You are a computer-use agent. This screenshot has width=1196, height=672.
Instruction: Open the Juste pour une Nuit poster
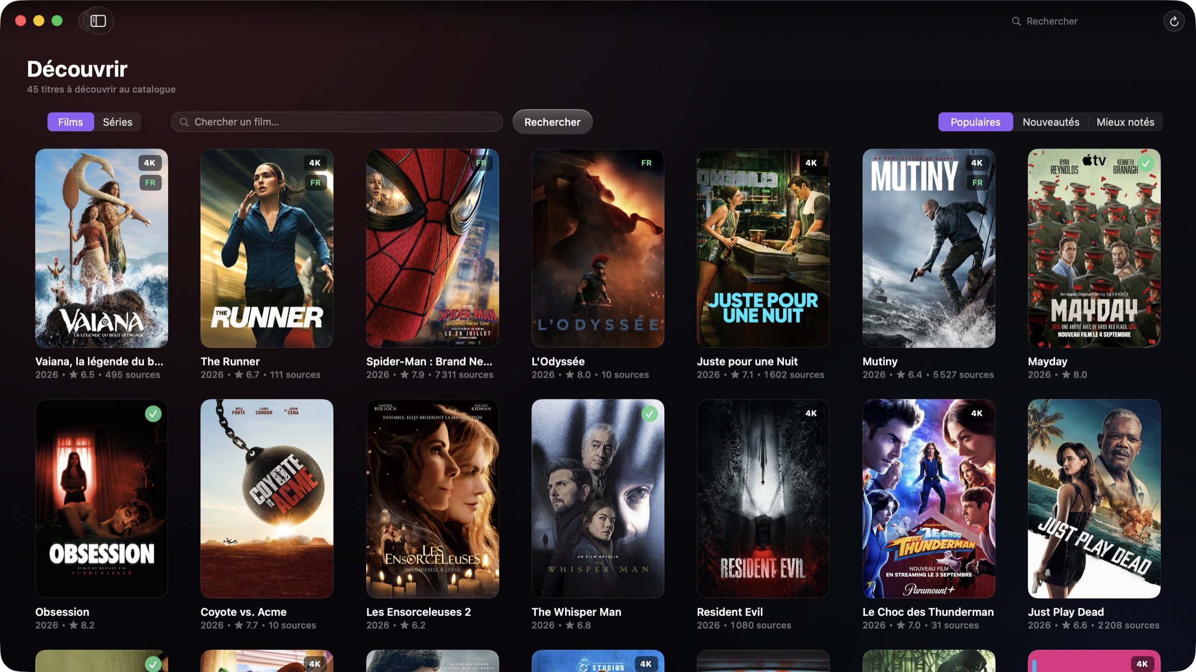pos(763,248)
